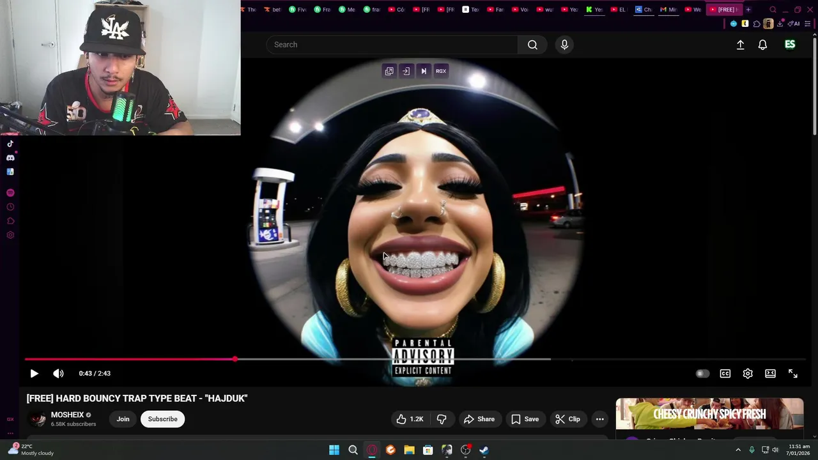The width and height of the screenshot is (818, 460).
Task: Switch to the Kick 'Yes' tab
Action: pyautogui.click(x=595, y=10)
